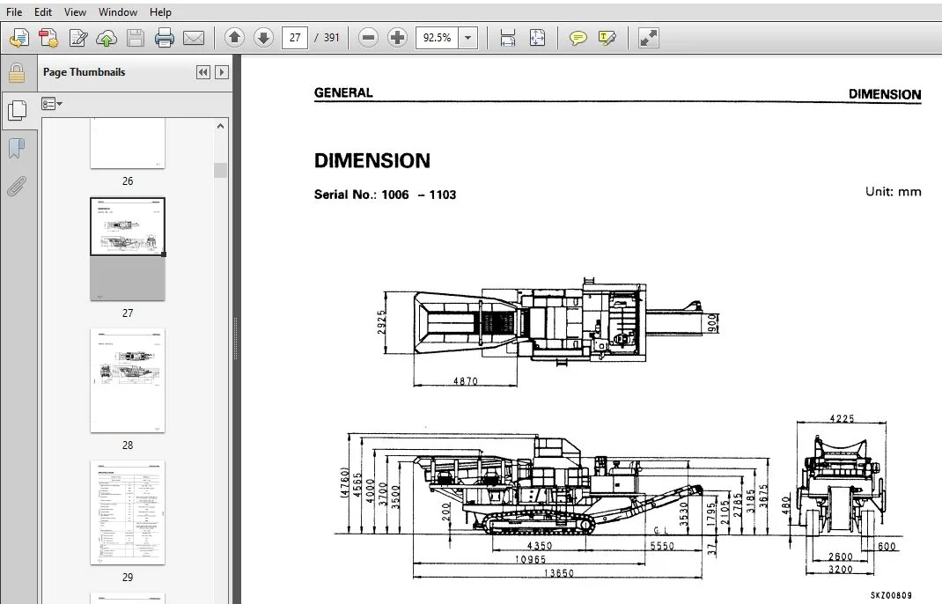Open the File menu
This screenshot has height=604, width=942.
pos(14,12)
